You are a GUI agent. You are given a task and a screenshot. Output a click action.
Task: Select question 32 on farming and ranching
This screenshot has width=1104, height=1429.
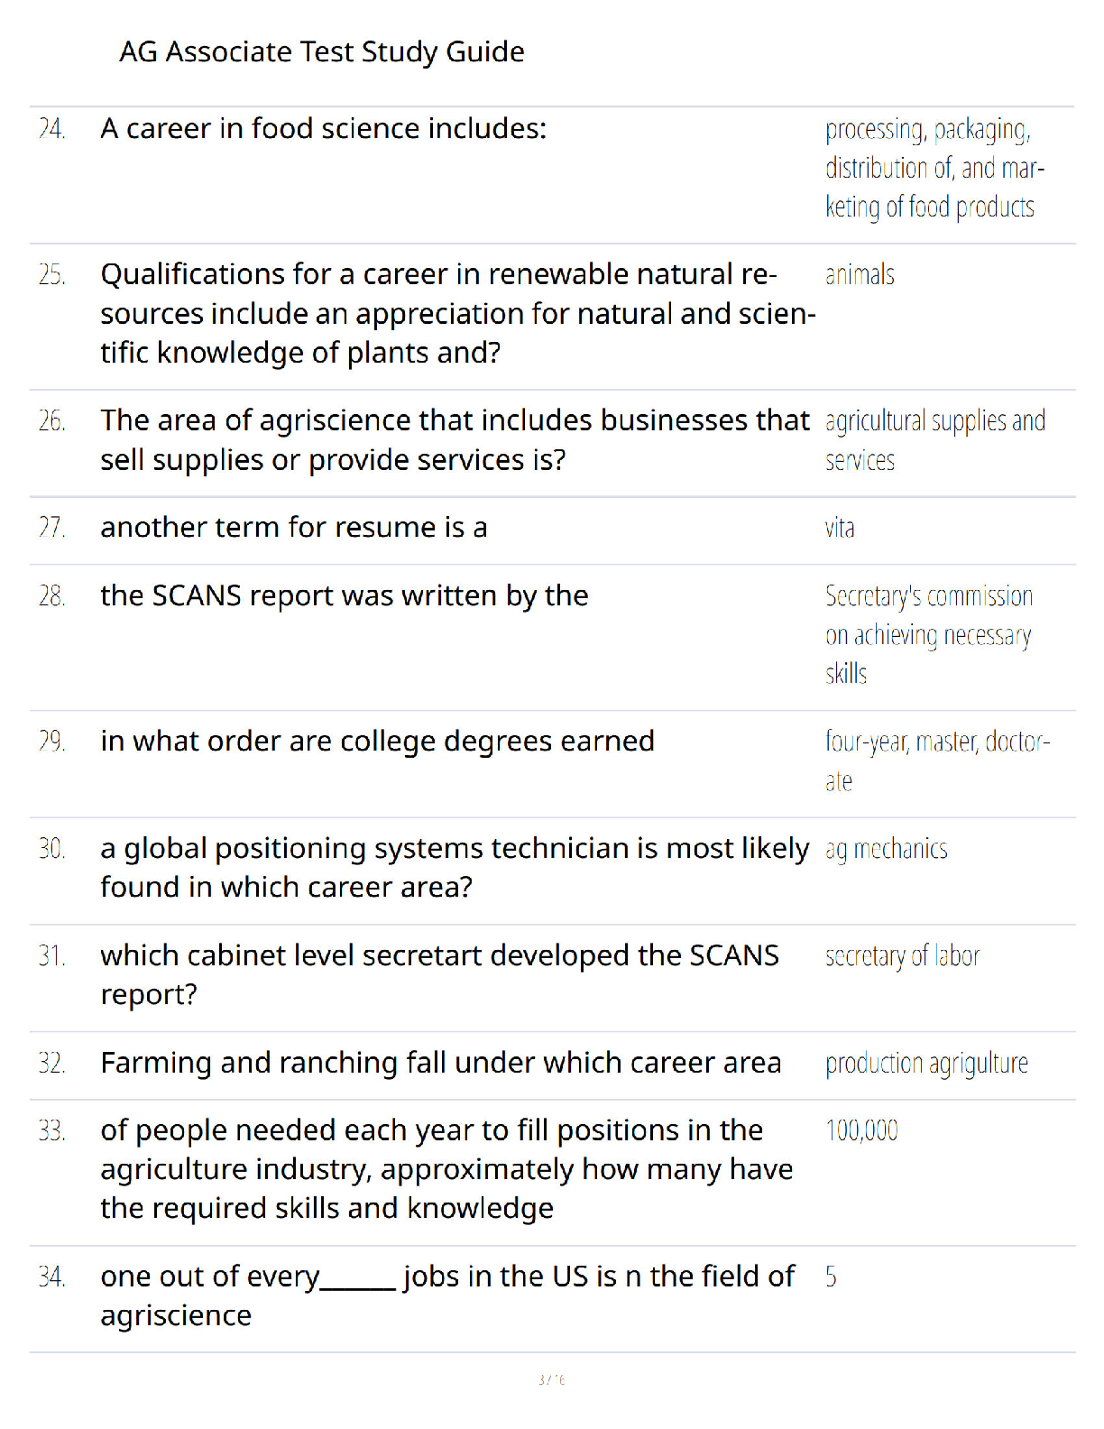coord(440,1064)
